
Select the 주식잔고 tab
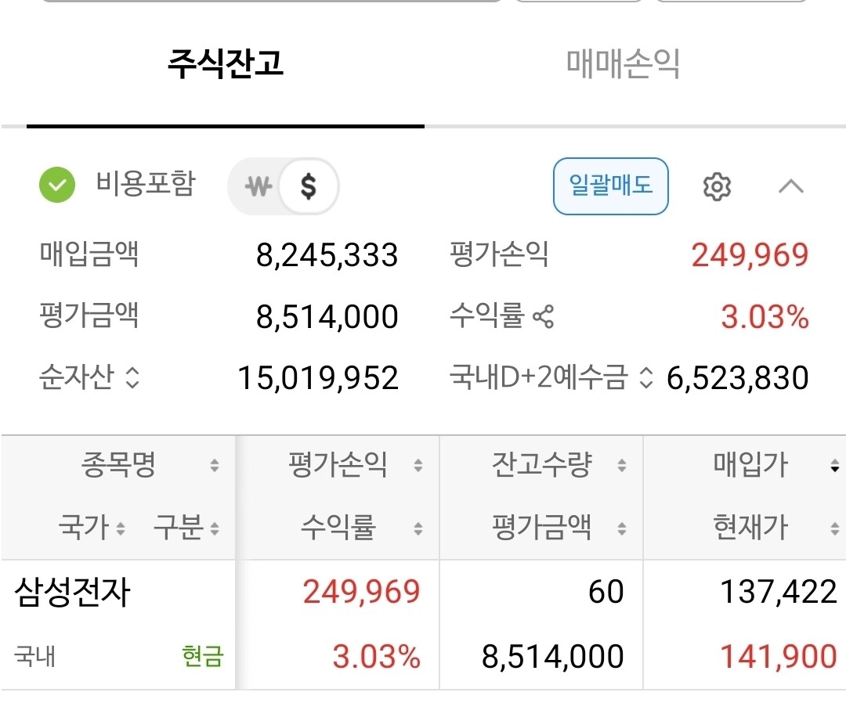[x=225, y=63]
